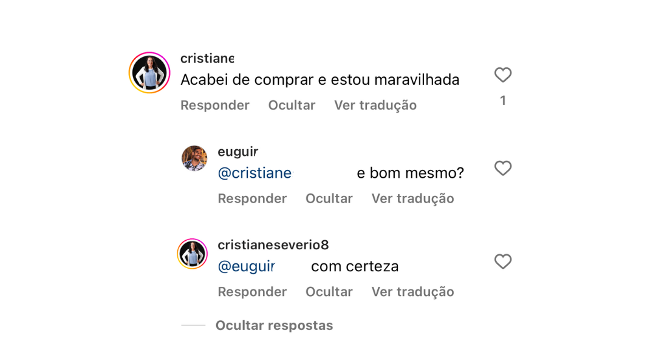View who liked the comment by clicking 1
656x364 pixels.
pyautogui.click(x=502, y=99)
